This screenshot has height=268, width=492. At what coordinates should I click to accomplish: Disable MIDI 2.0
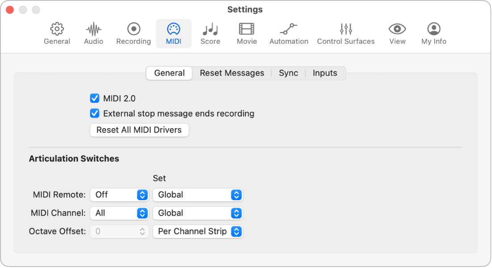94,98
